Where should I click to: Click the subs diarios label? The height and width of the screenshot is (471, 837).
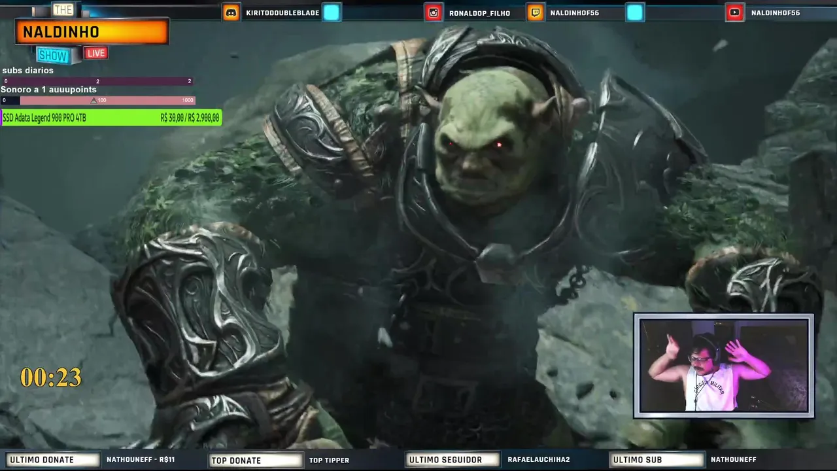point(27,71)
